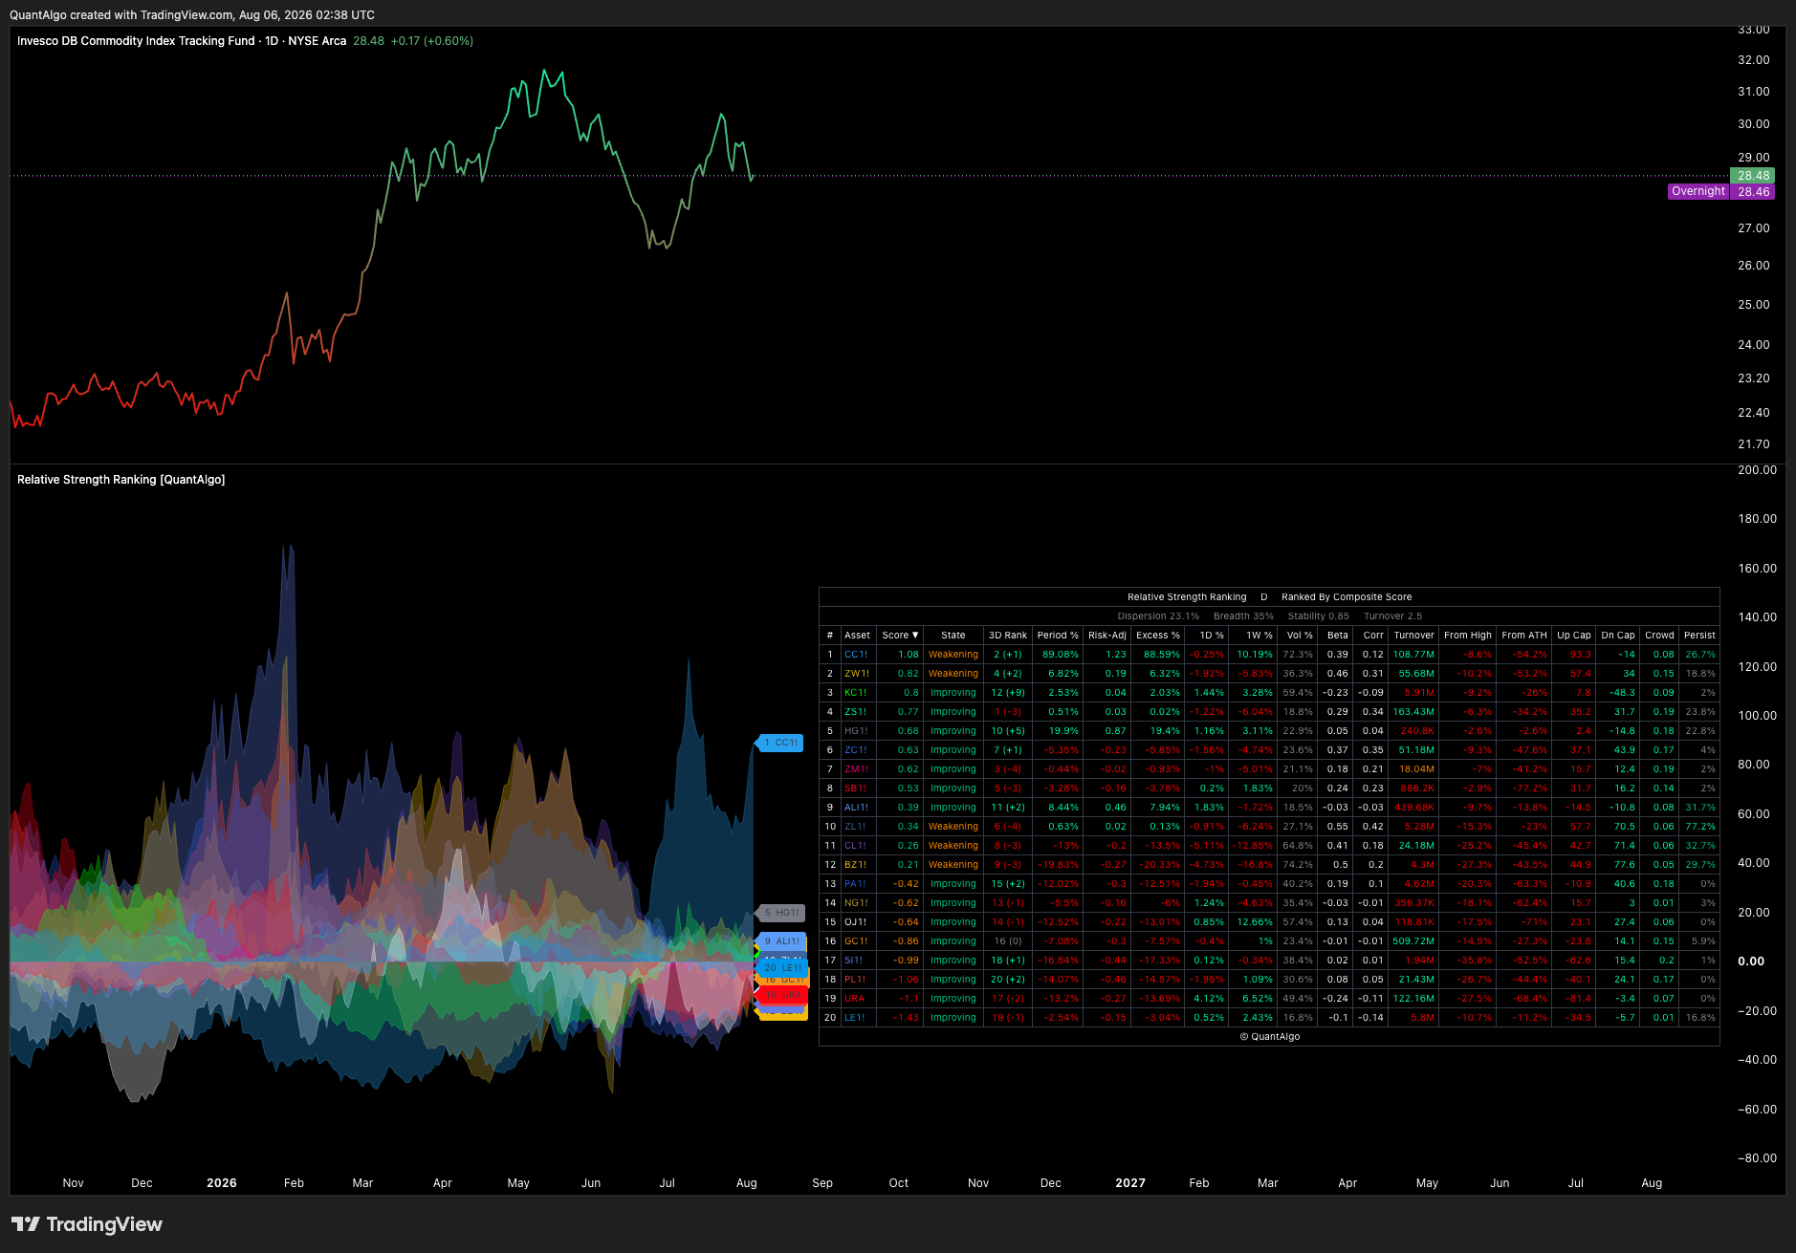This screenshot has height=1253, width=1796.
Task: Click the Crowd column header
Action: tap(1659, 636)
